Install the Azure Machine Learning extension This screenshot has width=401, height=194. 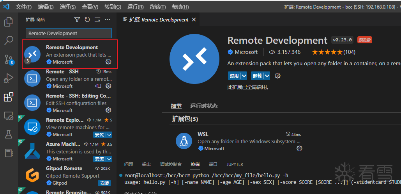(100, 159)
